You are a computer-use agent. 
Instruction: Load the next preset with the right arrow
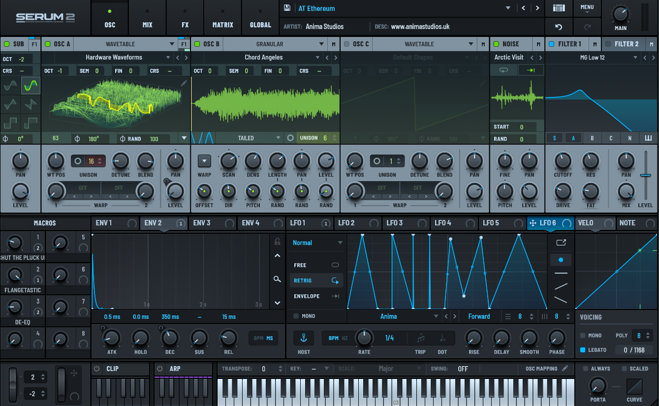point(537,8)
